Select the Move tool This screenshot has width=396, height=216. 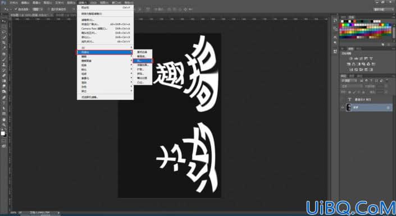pyautogui.click(x=4, y=21)
